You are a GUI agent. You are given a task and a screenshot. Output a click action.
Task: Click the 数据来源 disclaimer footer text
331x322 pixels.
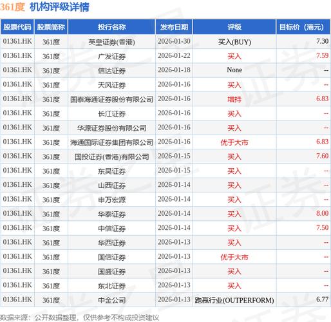(79, 317)
